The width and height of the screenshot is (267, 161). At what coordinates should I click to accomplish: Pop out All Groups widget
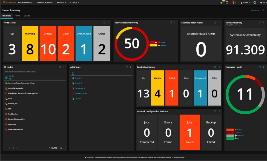click(127, 67)
